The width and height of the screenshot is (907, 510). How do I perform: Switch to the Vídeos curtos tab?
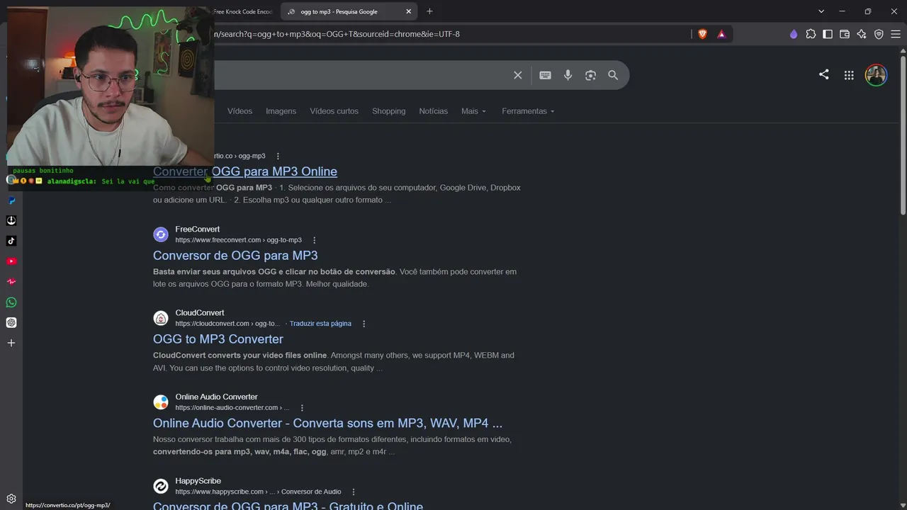click(334, 111)
